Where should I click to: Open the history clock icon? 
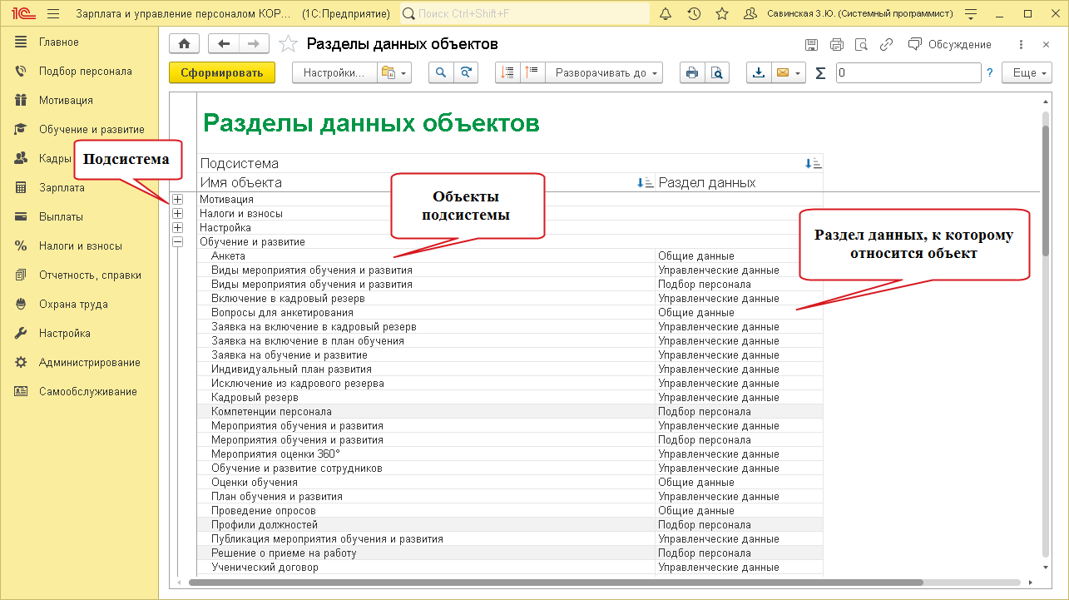point(694,14)
